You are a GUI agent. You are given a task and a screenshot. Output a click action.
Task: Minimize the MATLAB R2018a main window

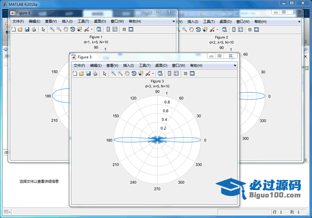(284, 3)
